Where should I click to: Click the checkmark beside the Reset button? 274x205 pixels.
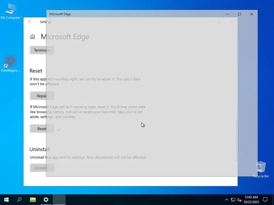(x=59, y=129)
